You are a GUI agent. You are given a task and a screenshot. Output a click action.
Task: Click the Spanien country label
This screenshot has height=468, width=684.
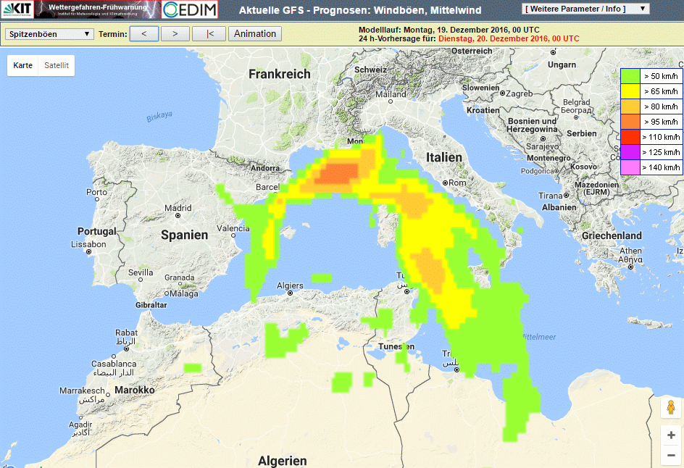click(185, 235)
